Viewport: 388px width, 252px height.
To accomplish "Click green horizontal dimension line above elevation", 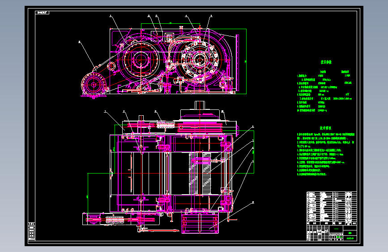I will [171, 24].
